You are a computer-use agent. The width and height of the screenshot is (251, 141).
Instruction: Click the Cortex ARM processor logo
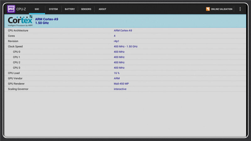click(x=20, y=21)
